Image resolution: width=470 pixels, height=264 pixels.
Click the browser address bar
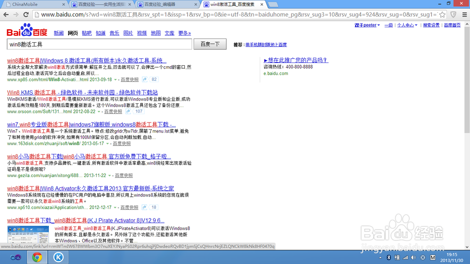pyautogui.click(x=235, y=15)
